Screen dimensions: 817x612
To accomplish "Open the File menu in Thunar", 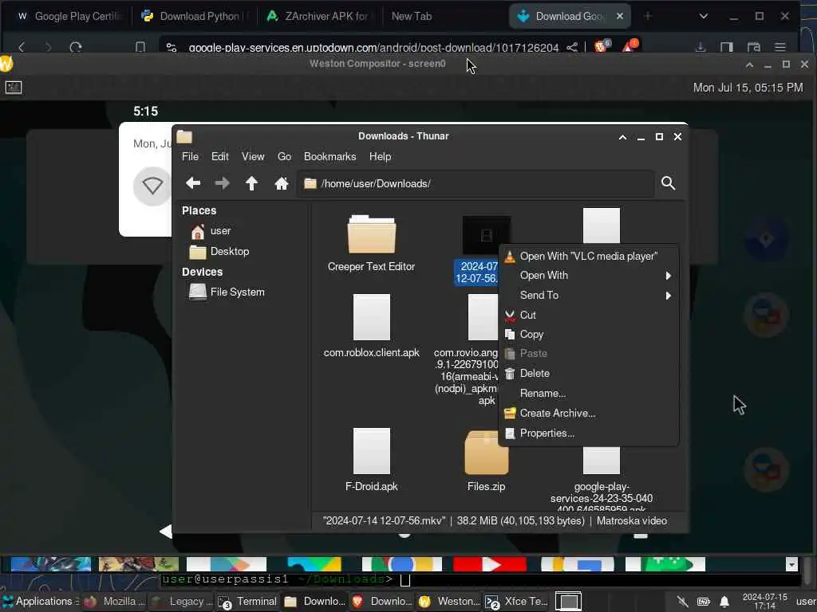I will (190, 157).
